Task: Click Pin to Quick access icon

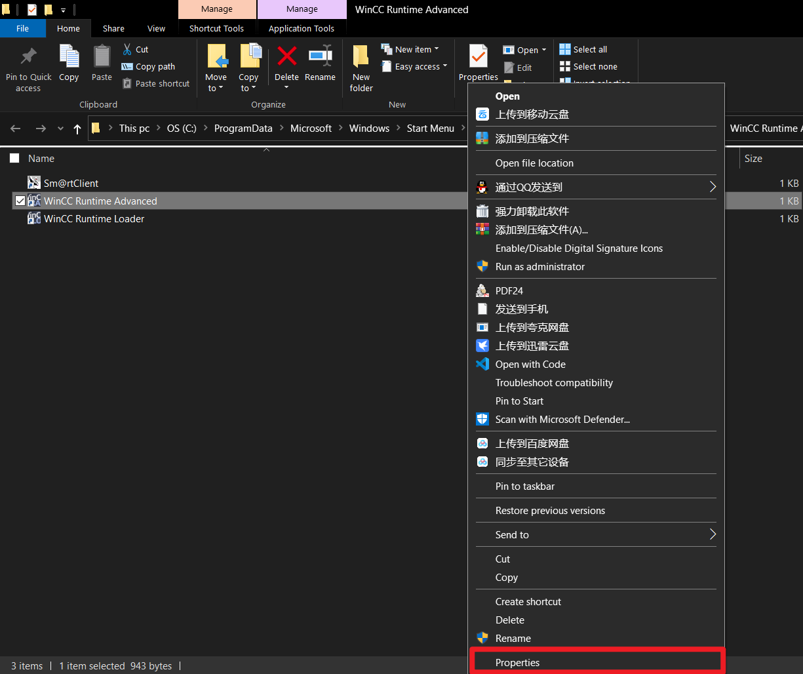Action: point(28,56)
